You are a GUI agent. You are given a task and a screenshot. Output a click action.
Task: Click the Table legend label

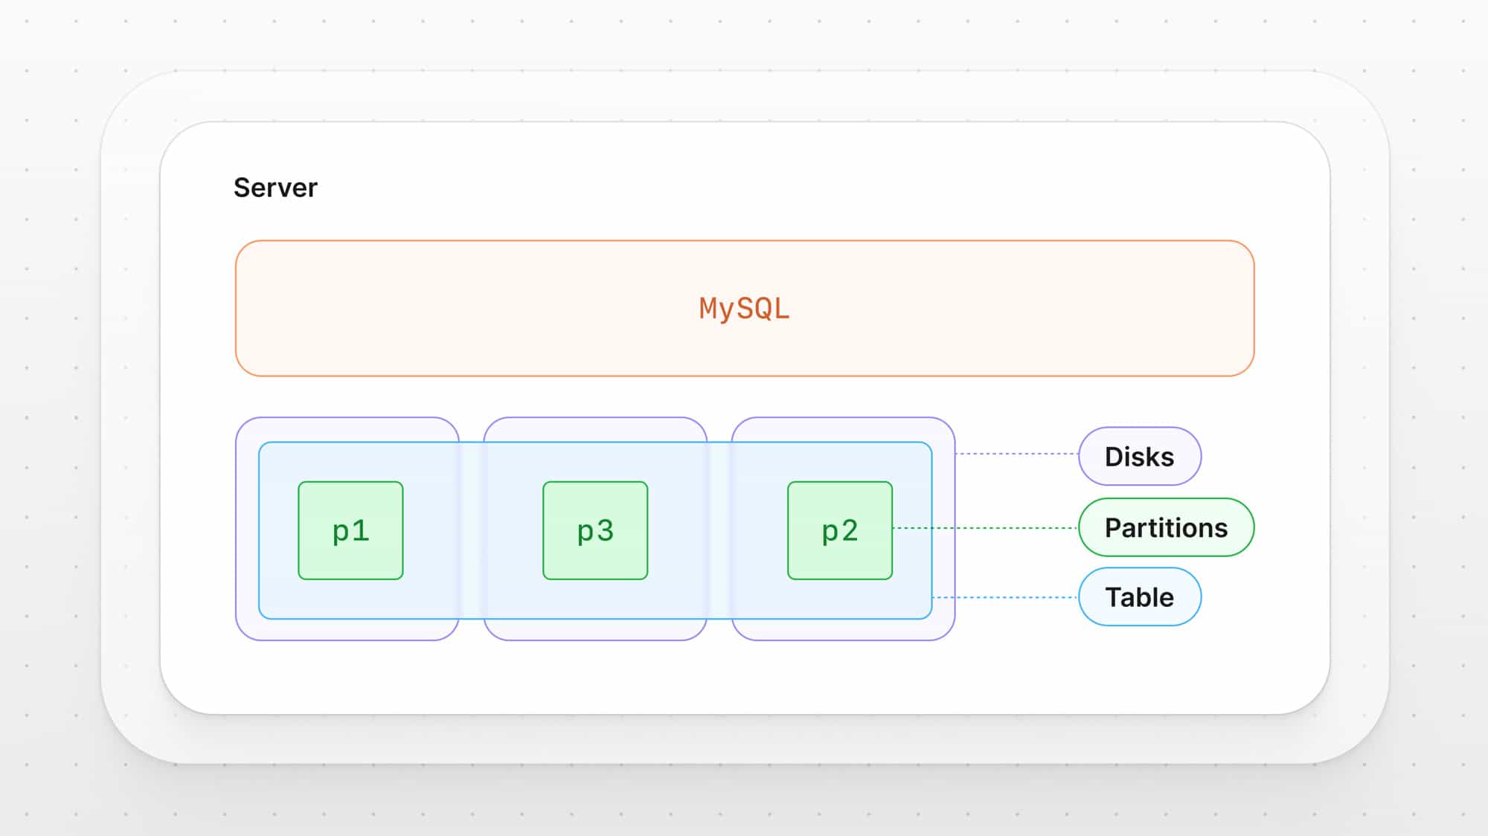(1140, 597)
